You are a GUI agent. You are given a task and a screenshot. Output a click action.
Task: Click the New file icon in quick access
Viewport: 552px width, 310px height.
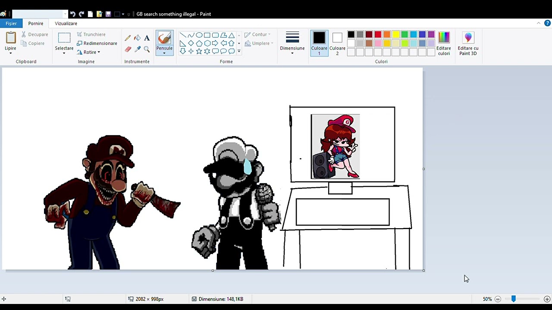90,14
